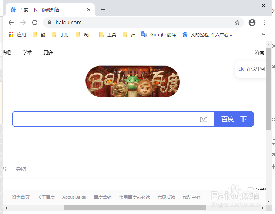
Task: Click the vertical scrollbar up arrow
Action: [x=269, y=45]
